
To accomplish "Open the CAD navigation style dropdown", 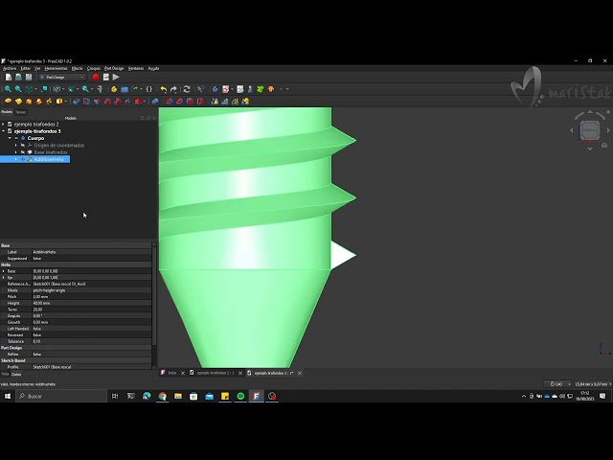I will [x=557, y=384].
